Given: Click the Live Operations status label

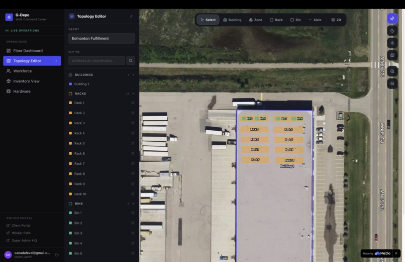Looking at the screenshot, I should 23,31.
